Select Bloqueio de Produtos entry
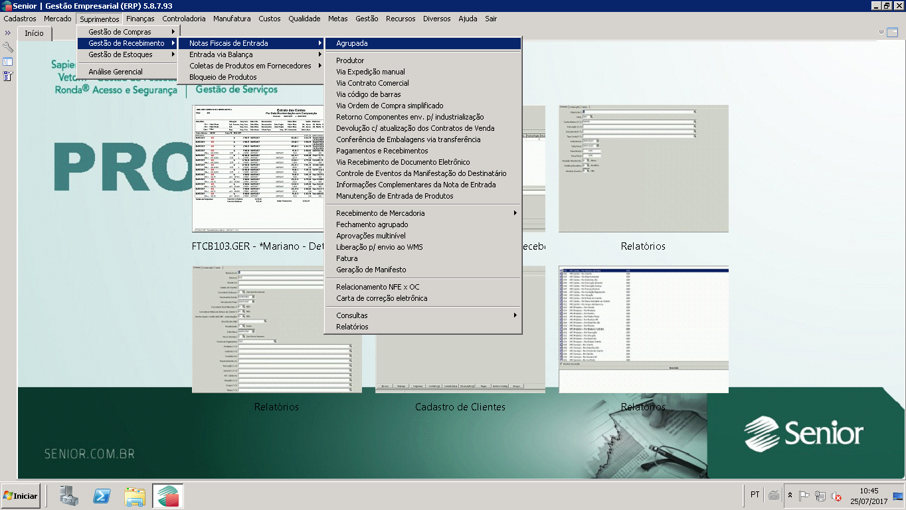The width and height of the screenshot is (906, 510). pos(251,77)
